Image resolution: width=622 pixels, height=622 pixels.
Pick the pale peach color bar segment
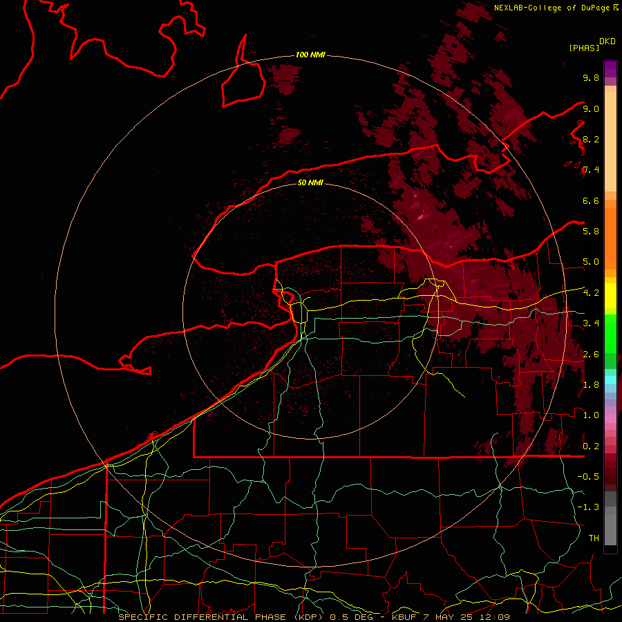pos(610,142)
